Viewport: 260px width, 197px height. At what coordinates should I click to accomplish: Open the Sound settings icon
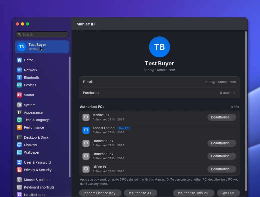pyautogui.click(x=19, y=95)
